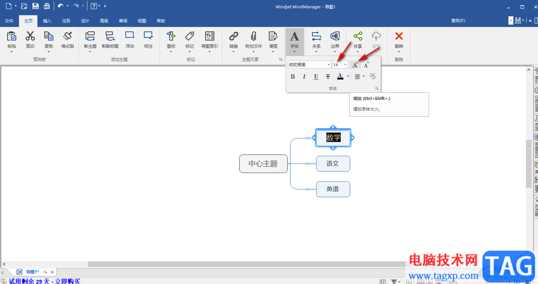Expand the text alignment dropdown arrow
Viewport: 538px width, 284px height.
[363, 76]
